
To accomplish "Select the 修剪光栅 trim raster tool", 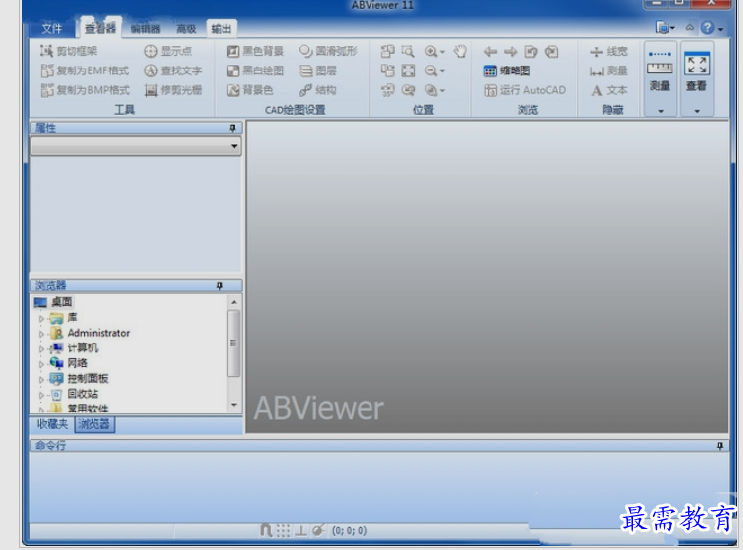I will (x=173, y=90).
